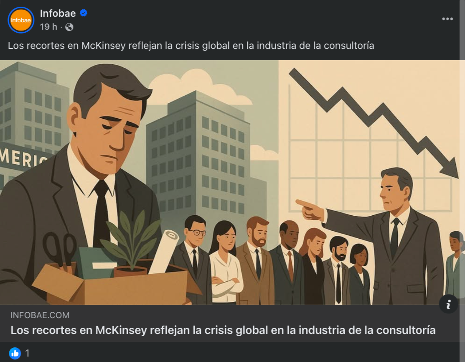Click the blue Like reaction icon
Image resolution: width=465 pixels, height=362 pixels.
(x=15, y=353)
